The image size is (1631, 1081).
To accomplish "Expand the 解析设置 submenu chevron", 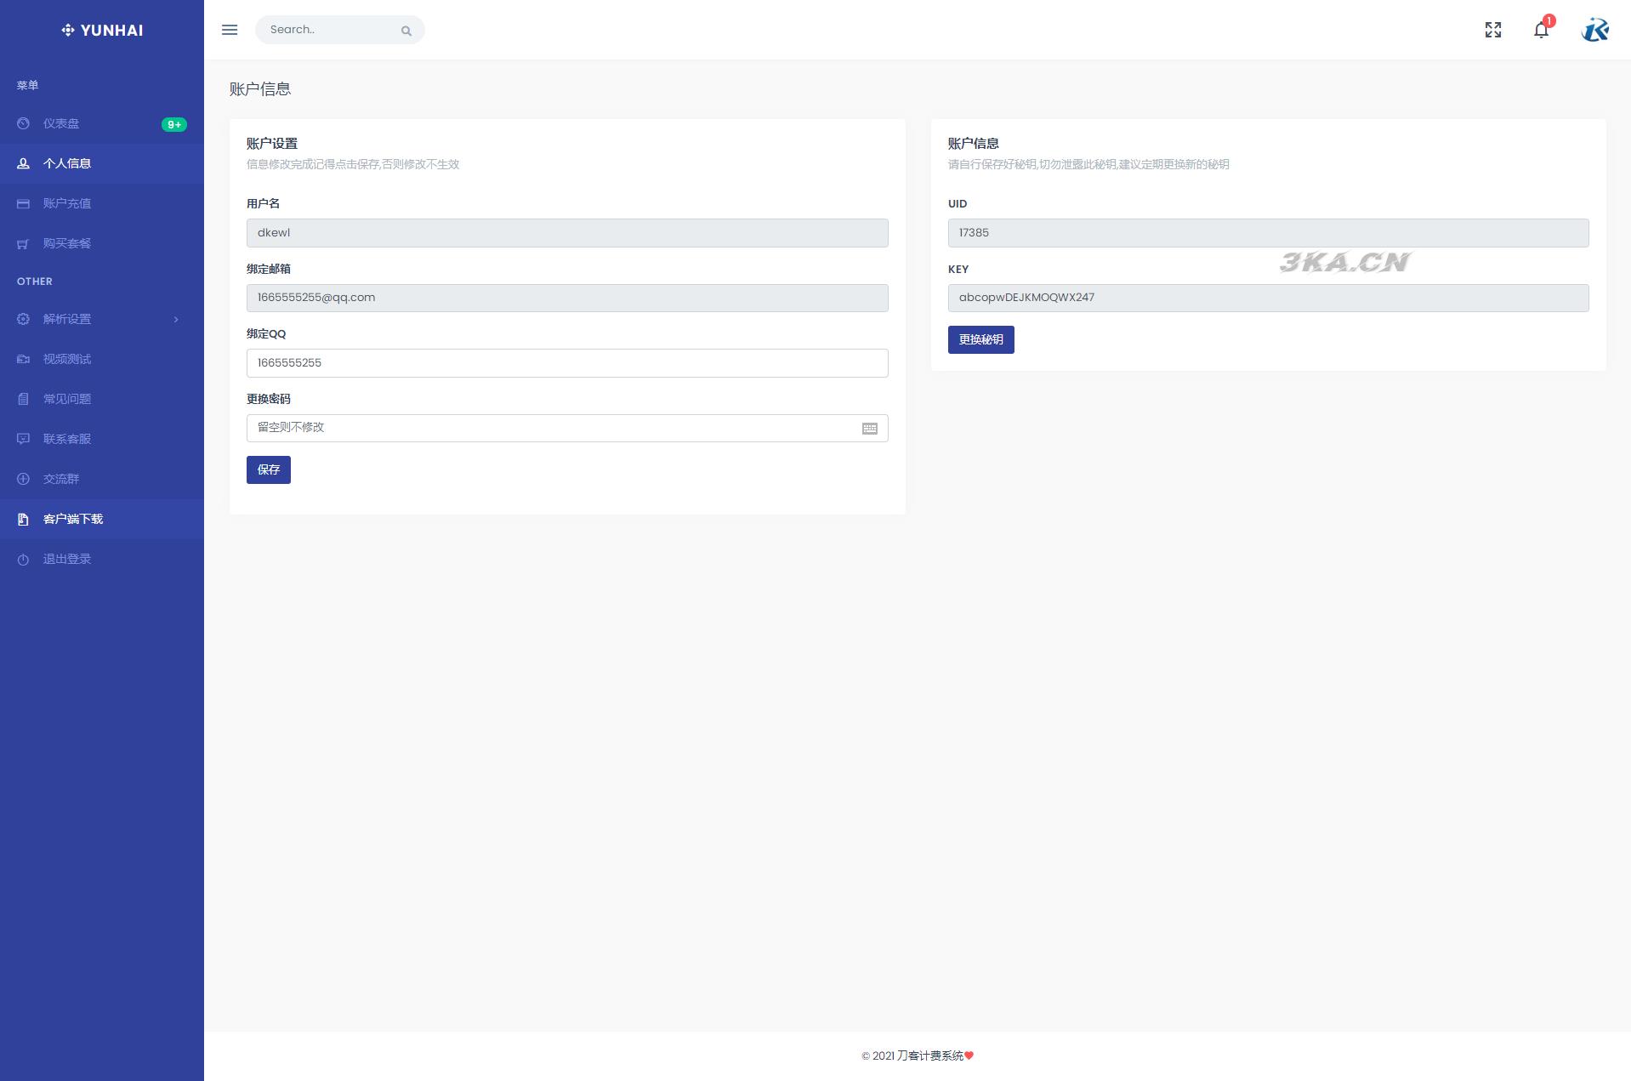I will point(176,320).
